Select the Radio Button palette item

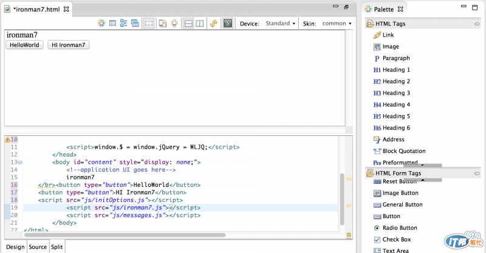point(395,228)
